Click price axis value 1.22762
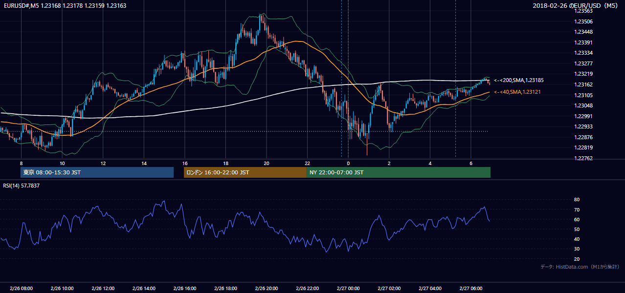 583,158
